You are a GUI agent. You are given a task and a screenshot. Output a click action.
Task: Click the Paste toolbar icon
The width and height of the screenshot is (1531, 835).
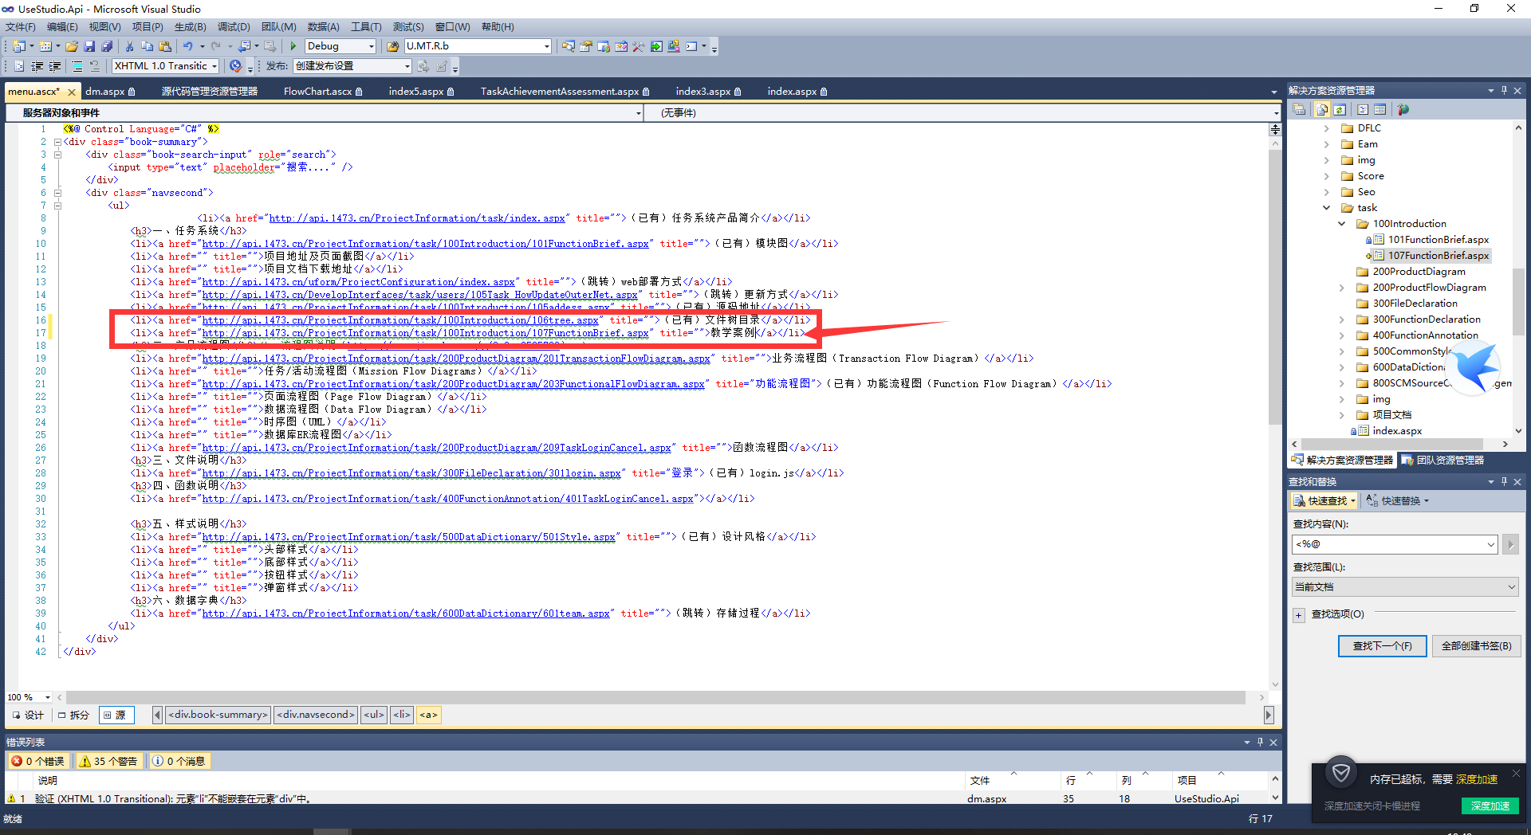[165, 46]
